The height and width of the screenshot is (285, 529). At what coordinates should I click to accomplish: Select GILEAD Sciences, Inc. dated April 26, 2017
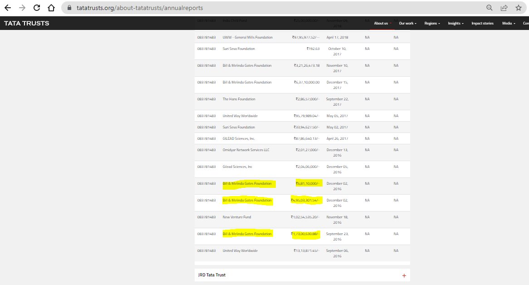click(x=239, y=138)
